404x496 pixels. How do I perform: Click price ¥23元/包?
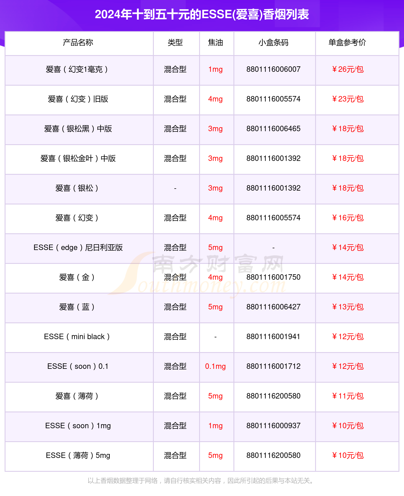[x=347, y=99]
